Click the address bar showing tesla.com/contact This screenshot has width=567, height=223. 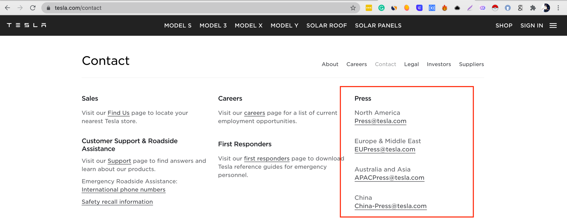click(x=198, y=8)
